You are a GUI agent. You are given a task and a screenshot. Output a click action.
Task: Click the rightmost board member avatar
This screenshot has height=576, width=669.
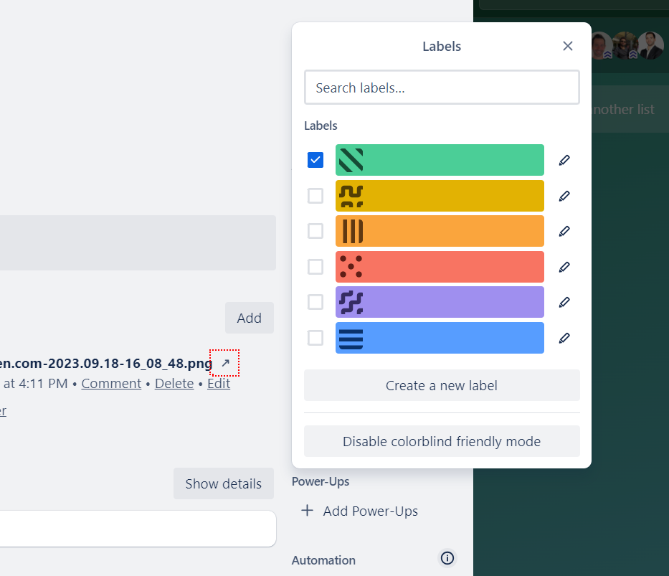[650, 45]
